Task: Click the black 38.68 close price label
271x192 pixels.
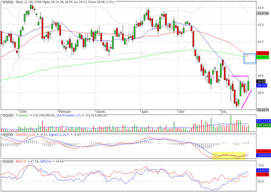Action: coord(261,81)
